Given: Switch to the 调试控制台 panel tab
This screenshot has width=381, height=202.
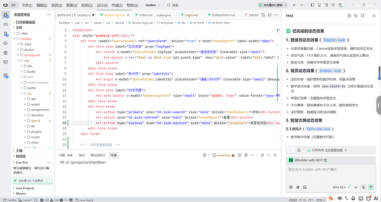Looking at the screenshot, I should [98, 155].
